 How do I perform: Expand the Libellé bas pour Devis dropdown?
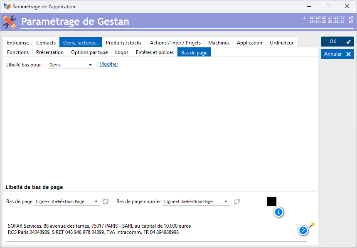click(x=90, y=65)
